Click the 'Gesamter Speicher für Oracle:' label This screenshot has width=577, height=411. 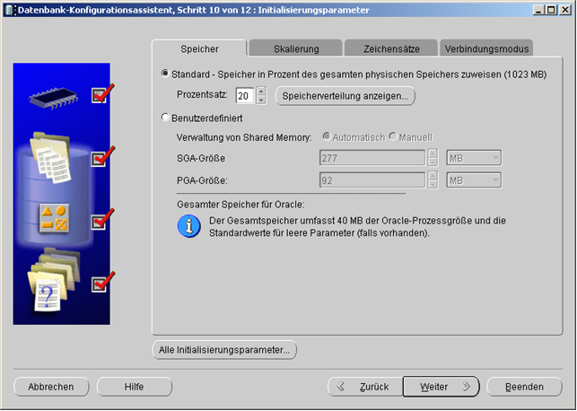click(240, 205)
